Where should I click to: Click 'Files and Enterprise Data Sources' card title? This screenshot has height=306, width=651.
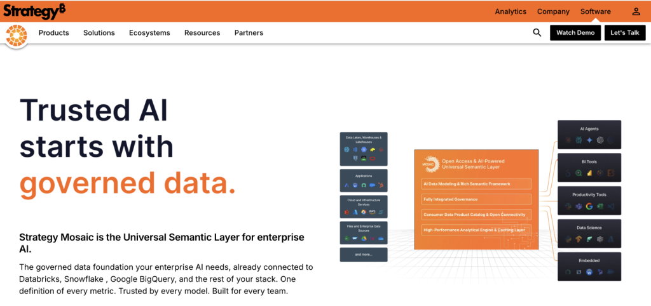click(x=364, y=227)
